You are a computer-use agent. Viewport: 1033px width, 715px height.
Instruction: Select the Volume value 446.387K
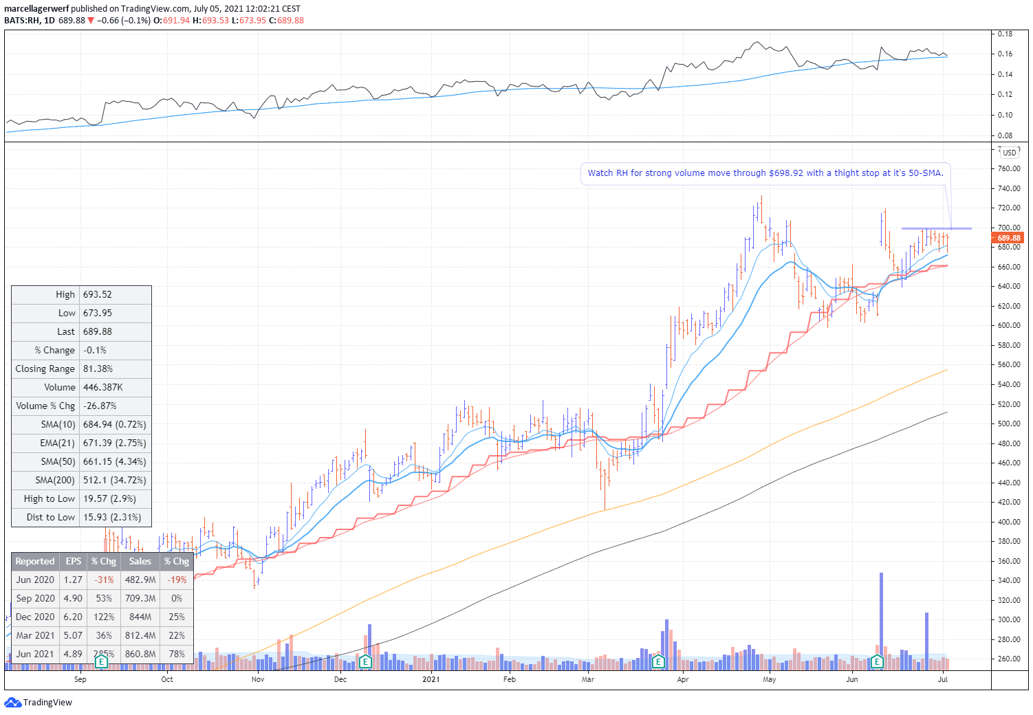(x=103, y=387)
